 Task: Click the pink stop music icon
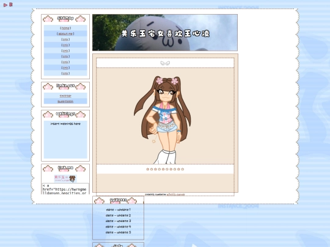[11, 4]
